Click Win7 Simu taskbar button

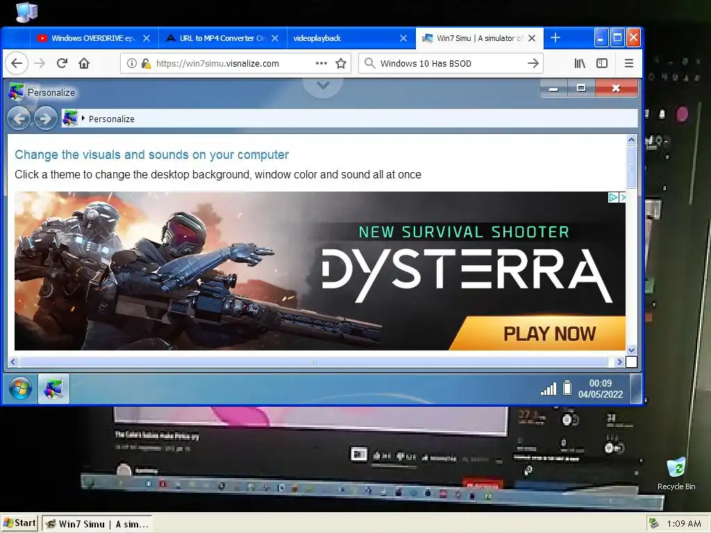(x=97, y=524)
